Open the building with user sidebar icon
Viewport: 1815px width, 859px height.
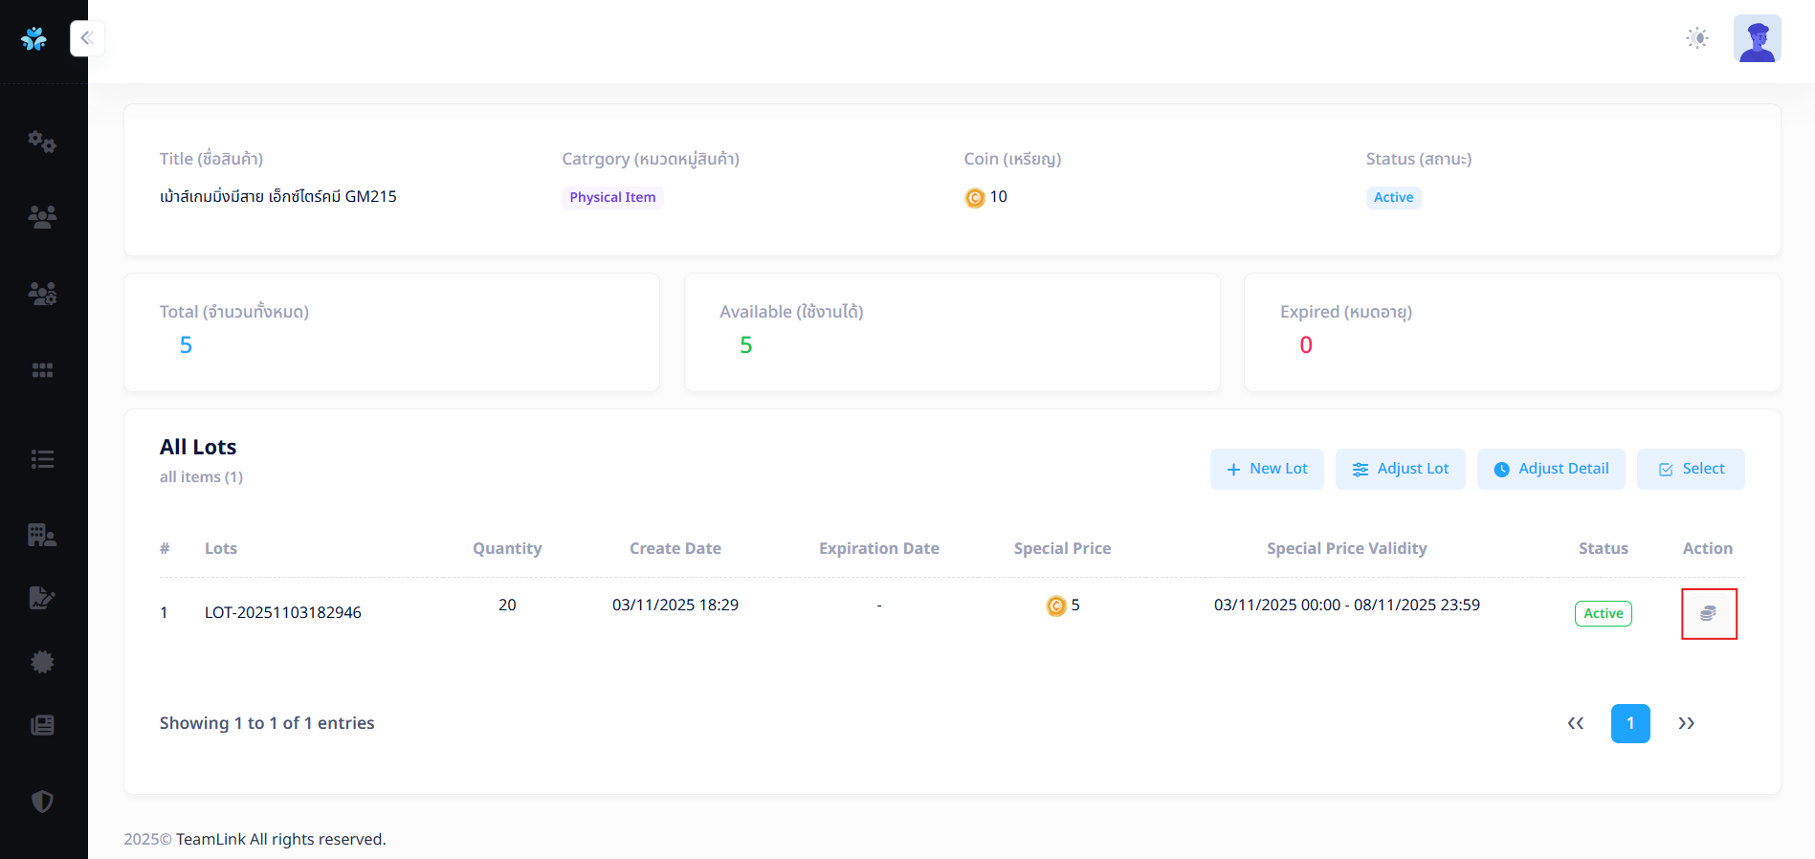click(x=42, y=535)
